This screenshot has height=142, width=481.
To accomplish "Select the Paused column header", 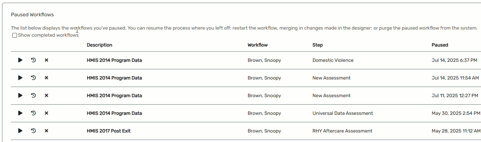I will 440,45.
